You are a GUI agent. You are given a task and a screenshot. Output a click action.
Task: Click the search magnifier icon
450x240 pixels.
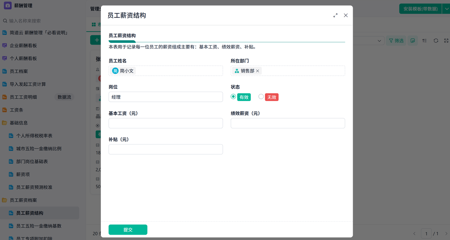(5, 21)
